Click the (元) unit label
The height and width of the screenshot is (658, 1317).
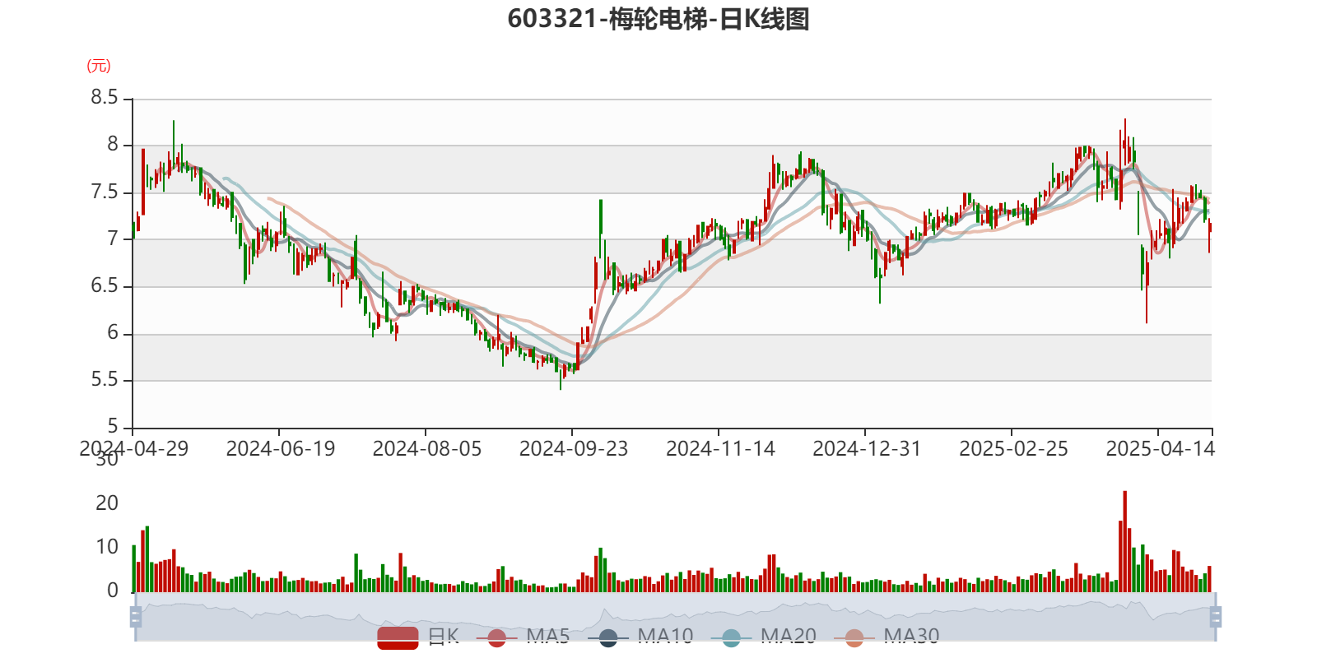tap(99, 66)
